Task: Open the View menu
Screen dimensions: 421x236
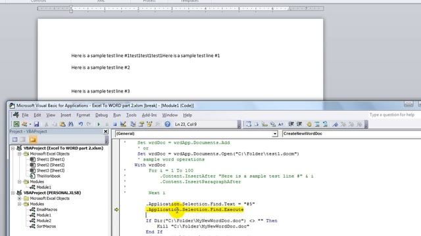Action: coord(51,115)
